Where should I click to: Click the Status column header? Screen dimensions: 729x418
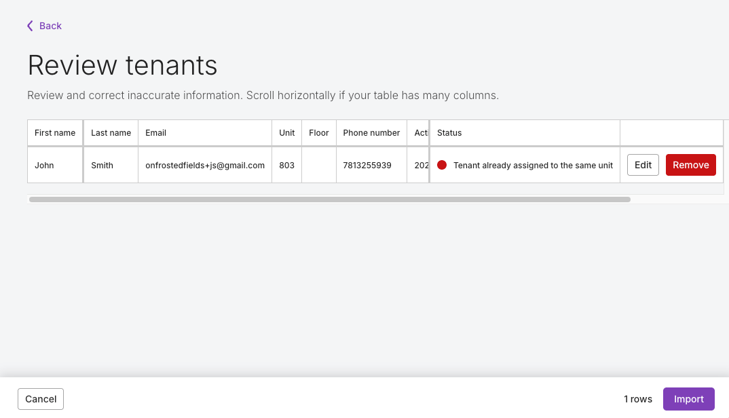(x=449, y=133)
